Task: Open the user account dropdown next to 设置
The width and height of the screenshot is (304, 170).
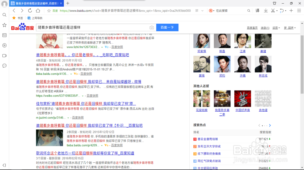Action: 290,28
